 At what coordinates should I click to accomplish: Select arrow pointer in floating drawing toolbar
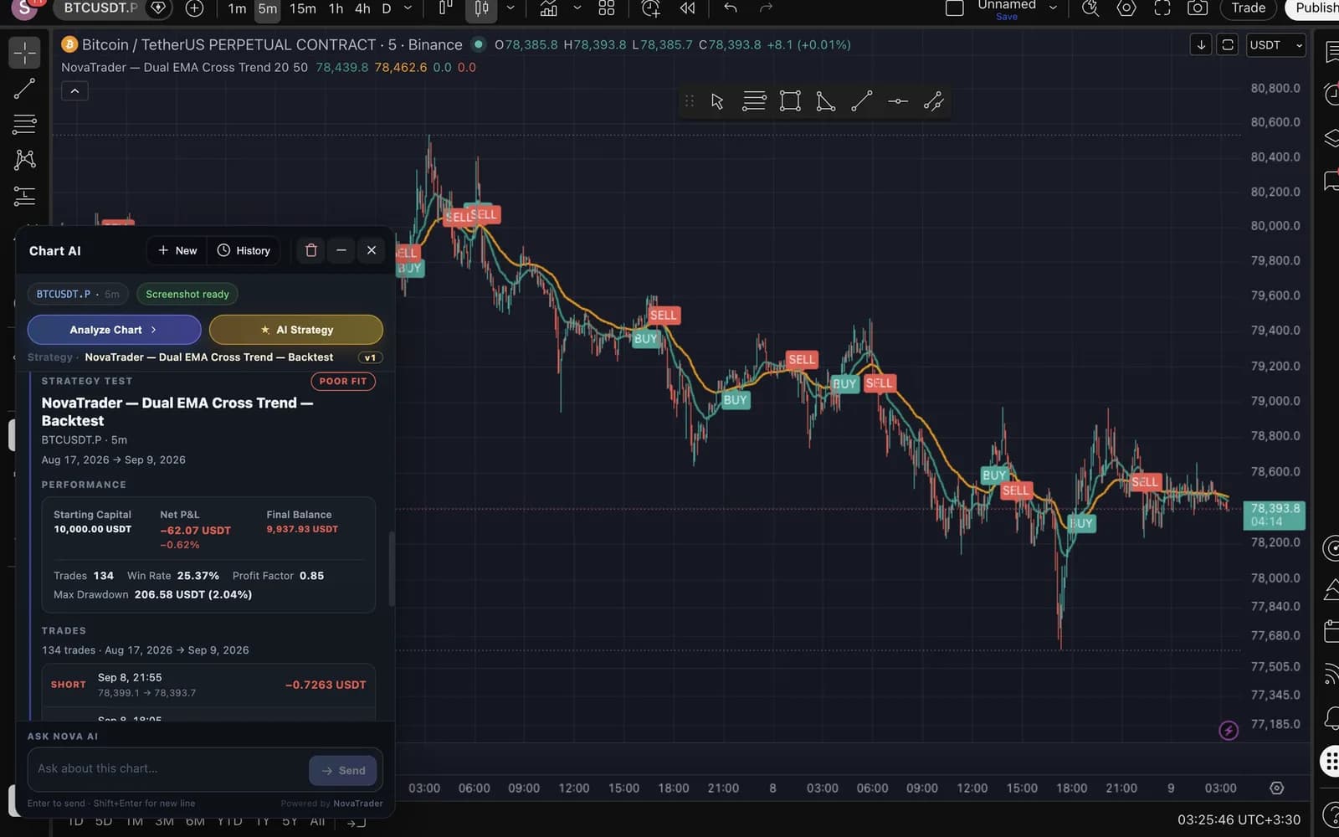(x=717, y=101)
